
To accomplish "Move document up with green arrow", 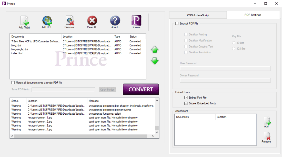I will click(x=155, y=50).
